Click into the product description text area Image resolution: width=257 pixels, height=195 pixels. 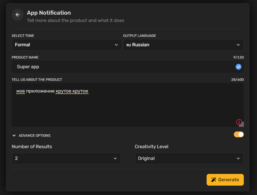pos(128,105)
